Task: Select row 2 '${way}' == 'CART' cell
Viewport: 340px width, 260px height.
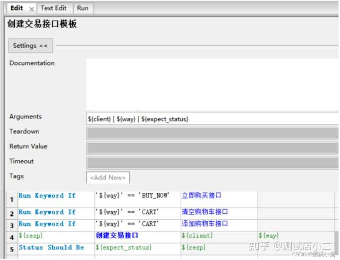Action: (138, 214)
